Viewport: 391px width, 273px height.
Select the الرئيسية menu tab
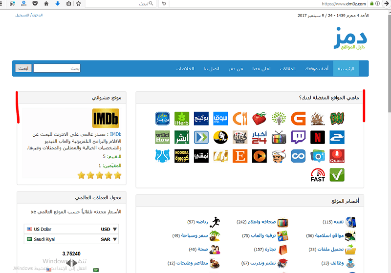(x=346, y=69)
